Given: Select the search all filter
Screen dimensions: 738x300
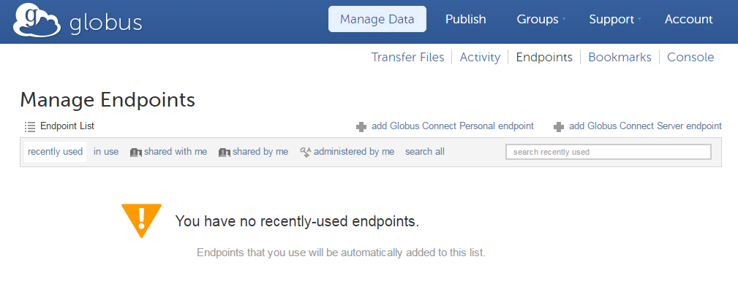Looking at the screenshot, I should [424, 152].
